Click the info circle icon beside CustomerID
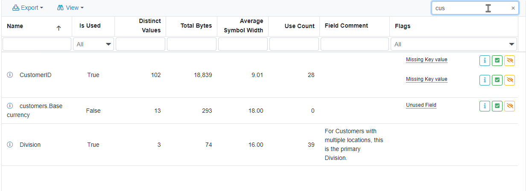The width and height of the screenshot is (526, 191). [10, 75]
